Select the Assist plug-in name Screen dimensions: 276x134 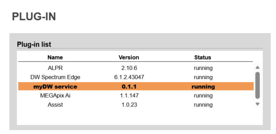point(55,105)
